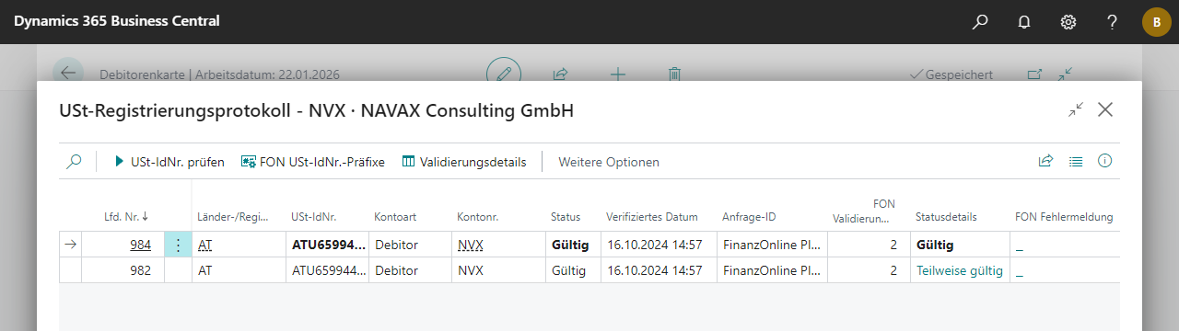Open user account avatar B

pos(1157,22)
